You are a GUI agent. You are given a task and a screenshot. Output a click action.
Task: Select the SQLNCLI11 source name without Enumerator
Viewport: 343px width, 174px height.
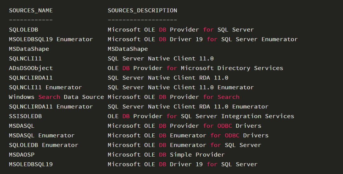tap(25, 59)
